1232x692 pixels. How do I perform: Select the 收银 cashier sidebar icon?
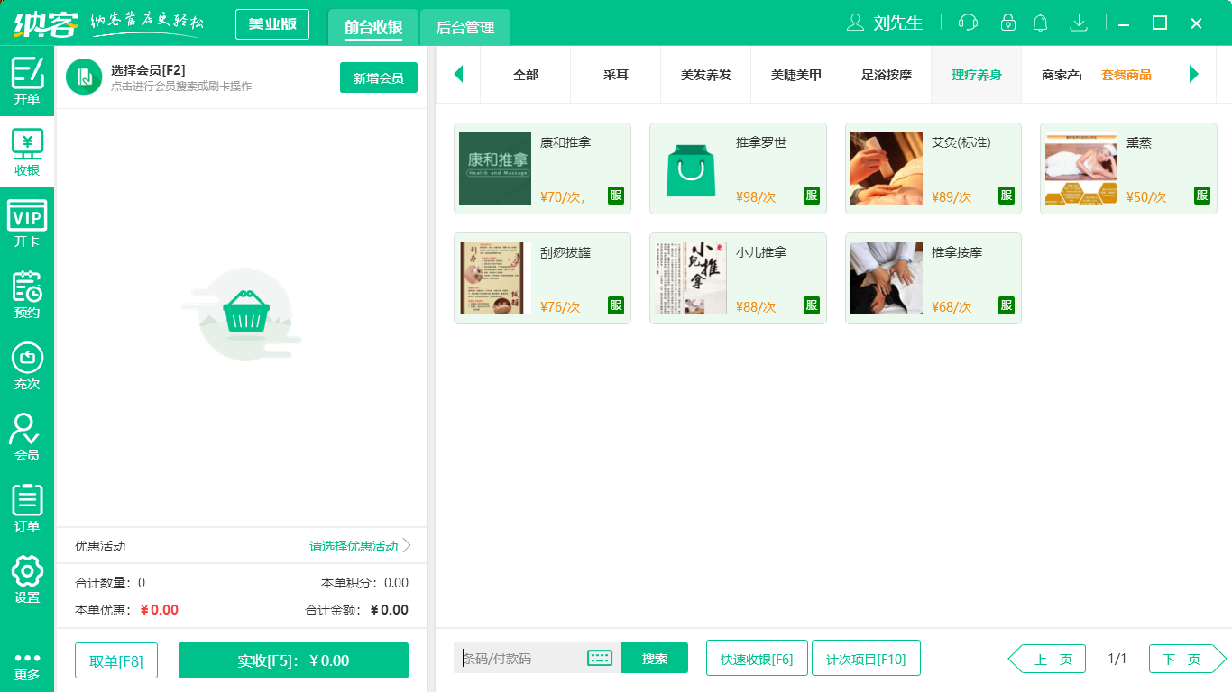tap(27, 152)
